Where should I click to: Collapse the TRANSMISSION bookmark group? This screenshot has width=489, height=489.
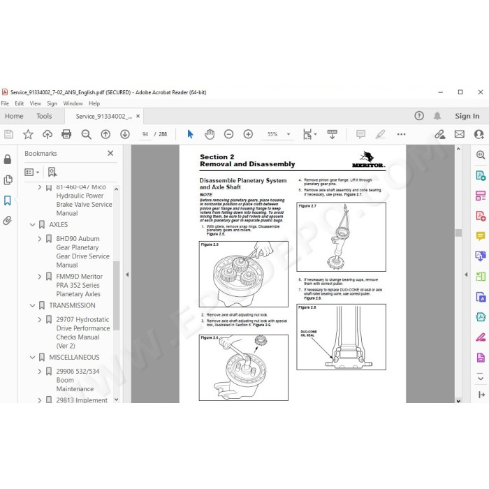[32, 306]
